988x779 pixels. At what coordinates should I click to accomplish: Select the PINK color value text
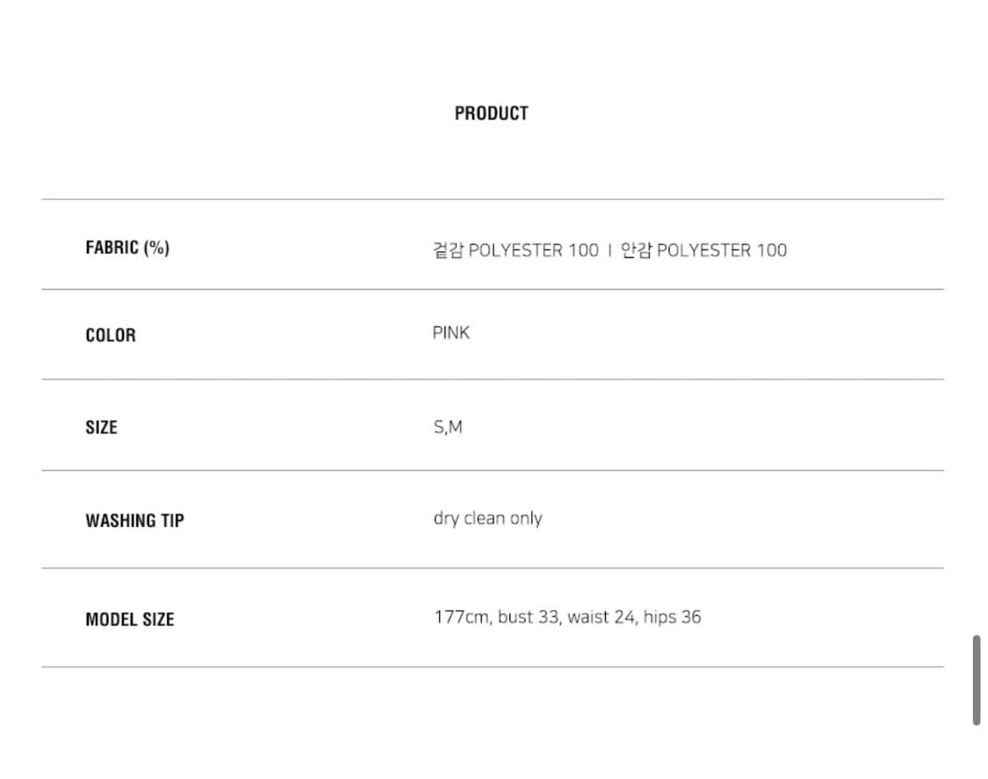coord(451,334)
